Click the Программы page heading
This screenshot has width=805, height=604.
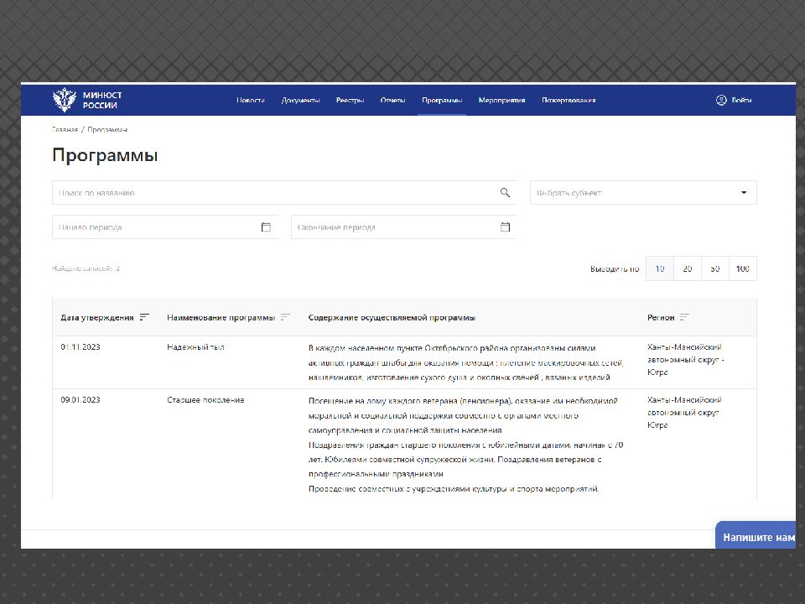[105, 154]
